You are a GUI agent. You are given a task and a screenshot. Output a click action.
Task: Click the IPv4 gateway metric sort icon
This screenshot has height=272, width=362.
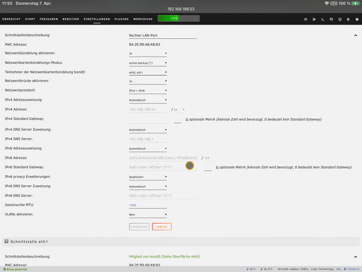coord(187,120)
